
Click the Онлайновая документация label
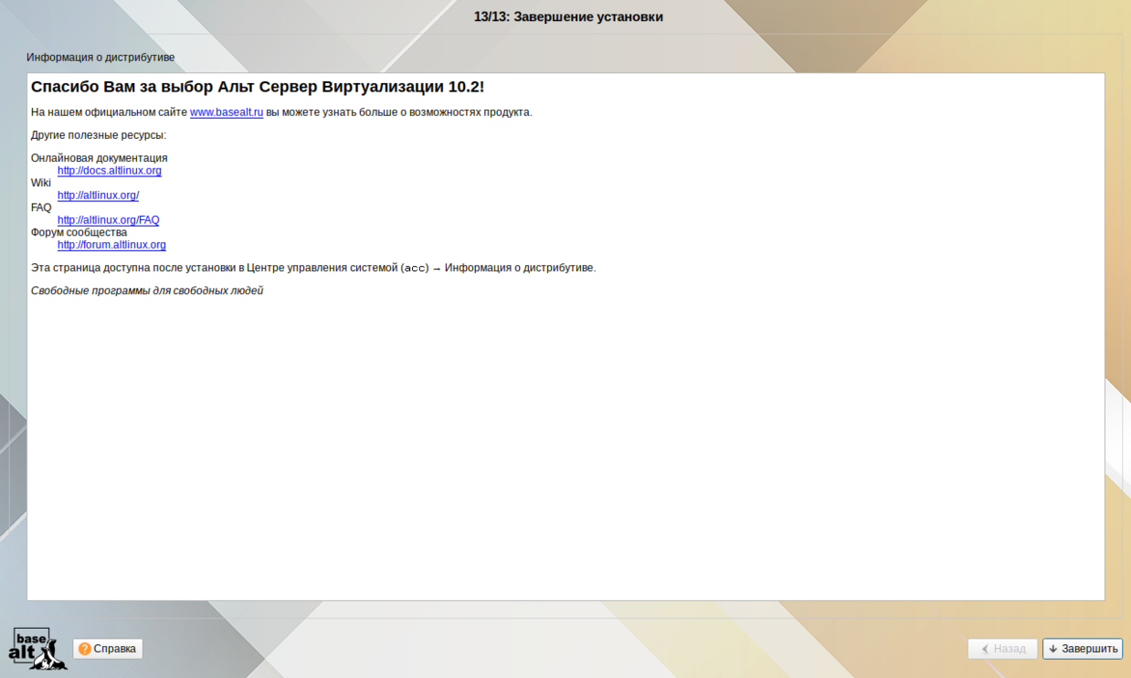(x=99, y=158)
